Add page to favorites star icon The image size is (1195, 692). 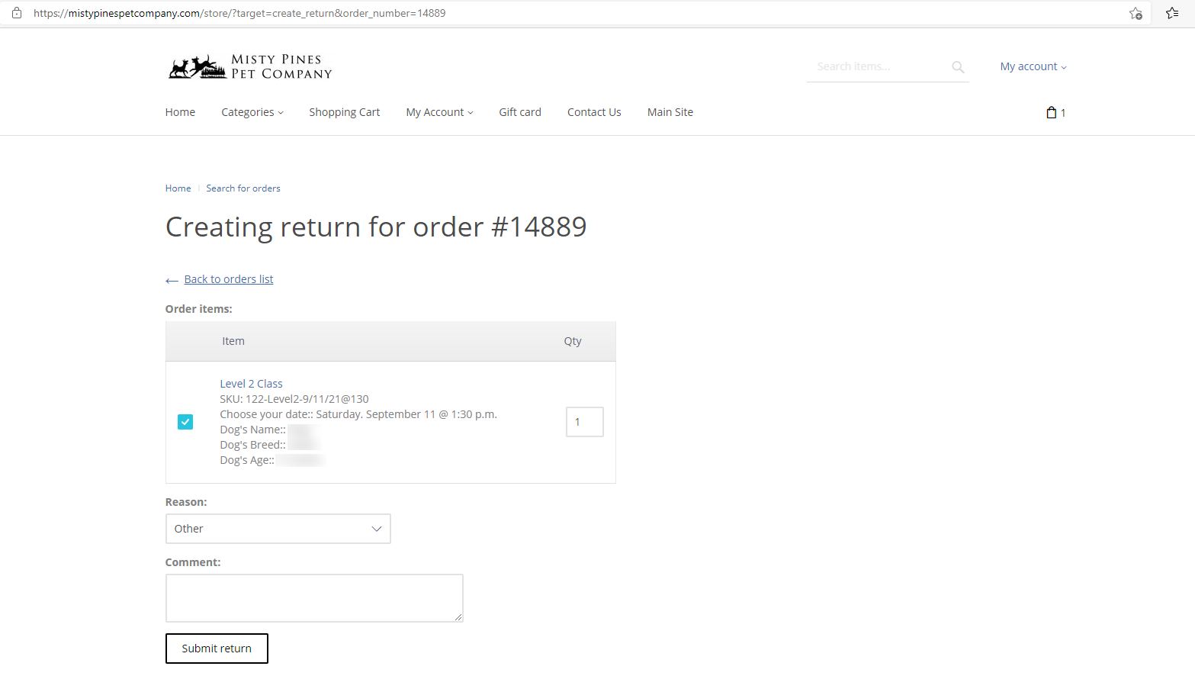pyautogui.click(x=1136, y=13)
